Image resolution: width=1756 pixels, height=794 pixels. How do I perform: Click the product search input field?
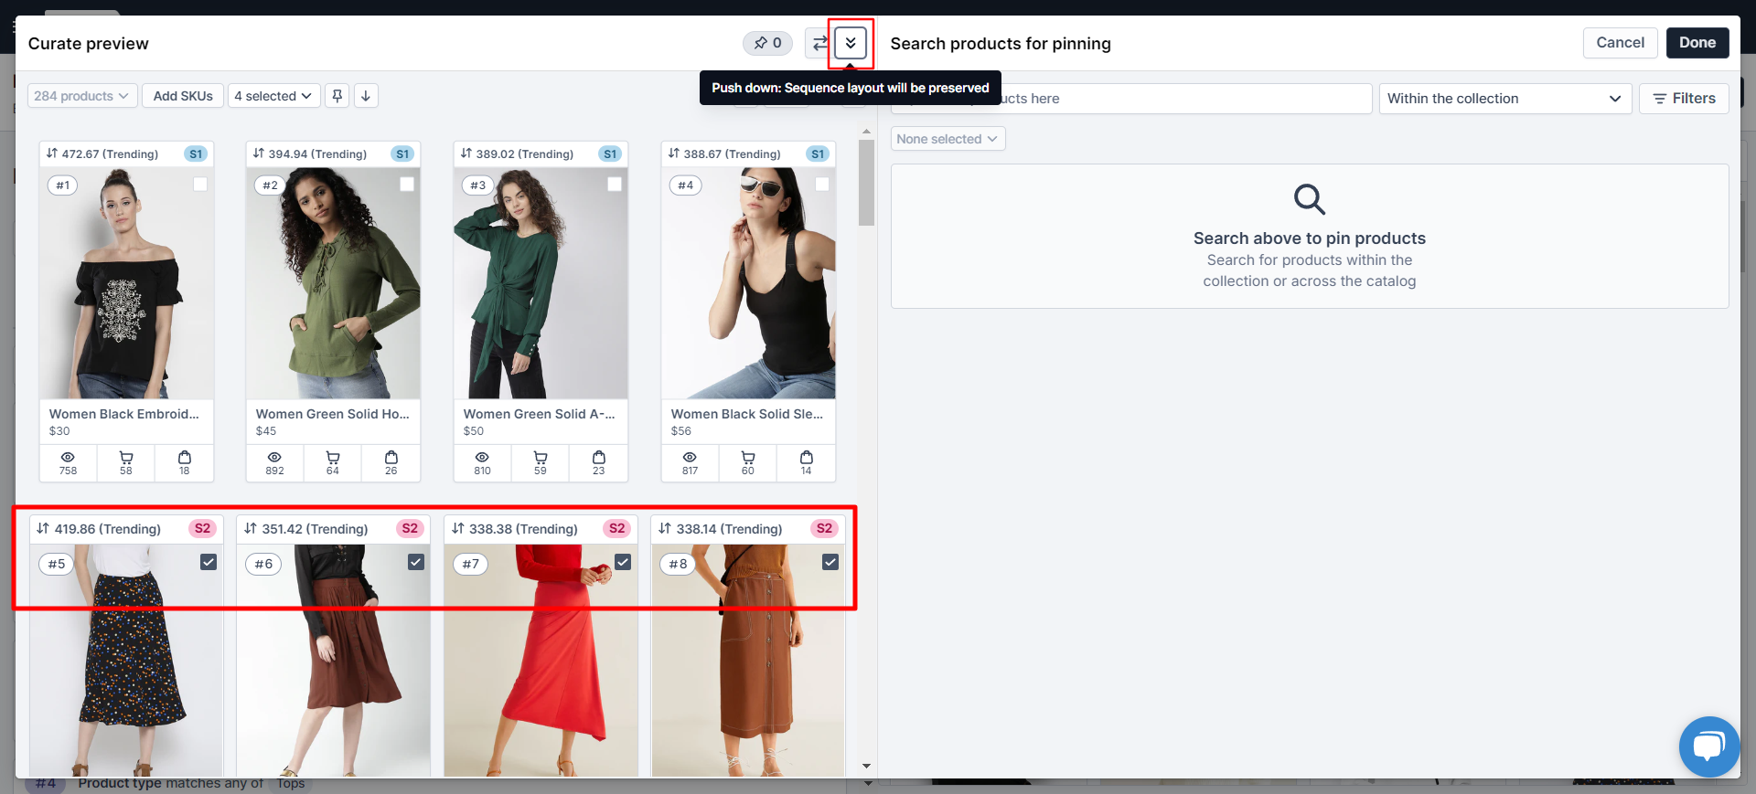1130,99
